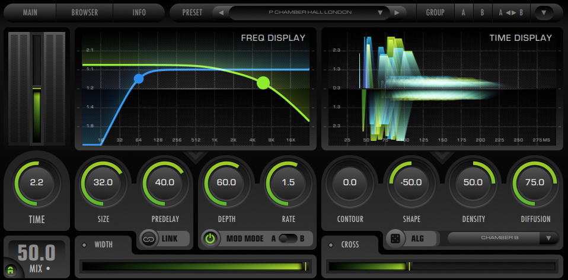This screenshot has height=280, width=568.
Task: Open the top-right options dropdown arrow
Action: click(544, 12)
